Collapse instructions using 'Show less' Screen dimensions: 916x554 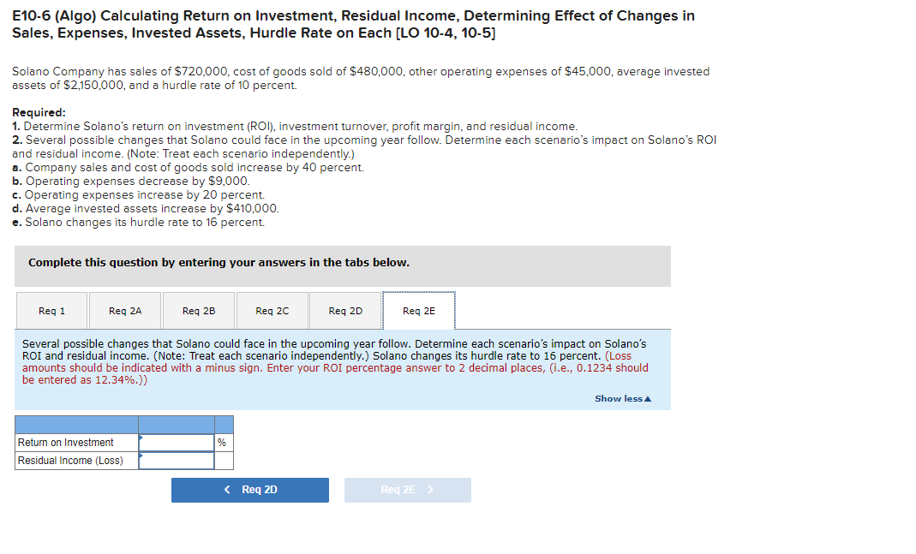[622, 398]
